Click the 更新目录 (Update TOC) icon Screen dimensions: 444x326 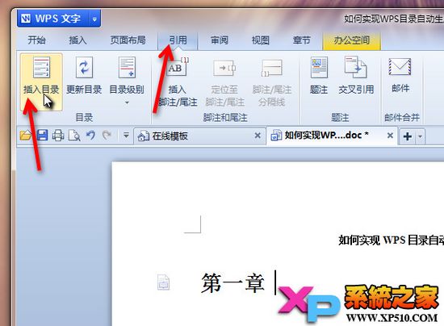84,67
